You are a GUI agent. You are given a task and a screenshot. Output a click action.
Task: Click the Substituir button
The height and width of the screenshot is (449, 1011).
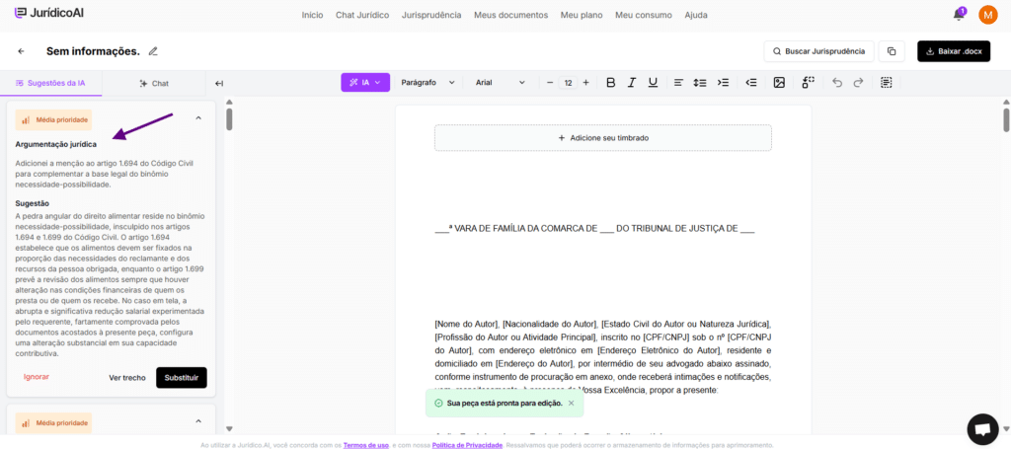point(182,377)
